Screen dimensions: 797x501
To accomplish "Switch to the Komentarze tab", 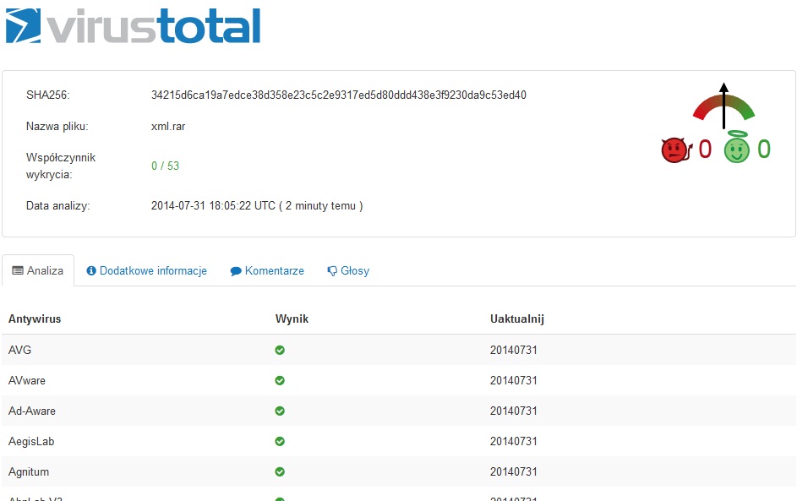I will tap(267, 271).
